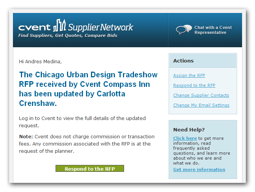Screen dimensions: 255x192
Task: Open Respond to the RFP sidebar link
Action: (x=194, y=85)
